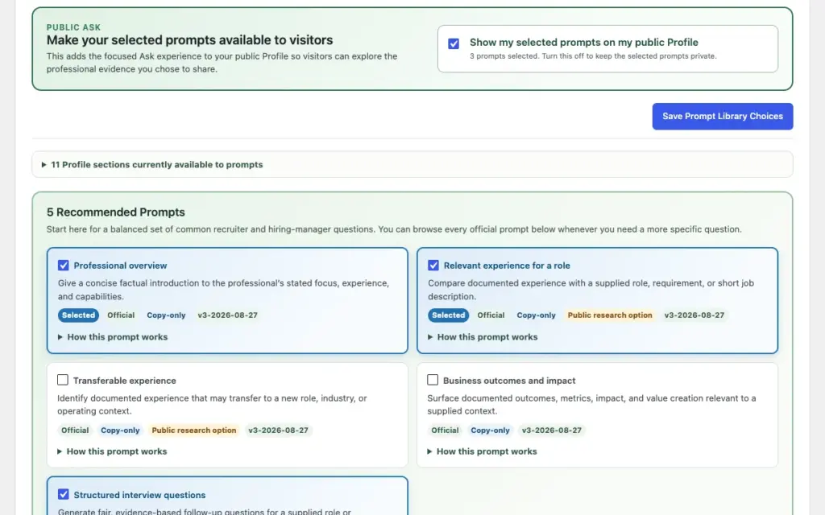
Task: Click the Copy-only tag on Transferable experience card
Action: tap(121, 430)
